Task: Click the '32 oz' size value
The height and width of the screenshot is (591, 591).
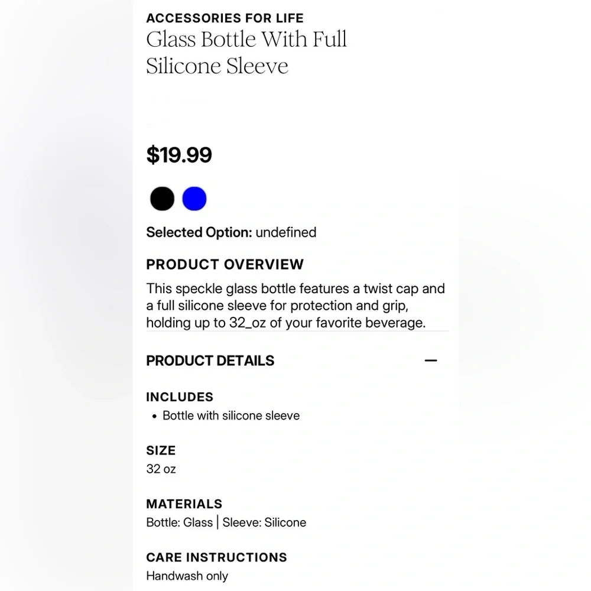Action: (x=161, y=469)
